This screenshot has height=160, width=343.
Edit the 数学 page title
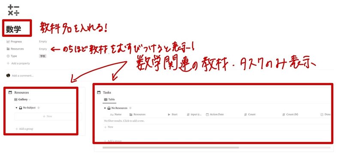coord(14,29)
